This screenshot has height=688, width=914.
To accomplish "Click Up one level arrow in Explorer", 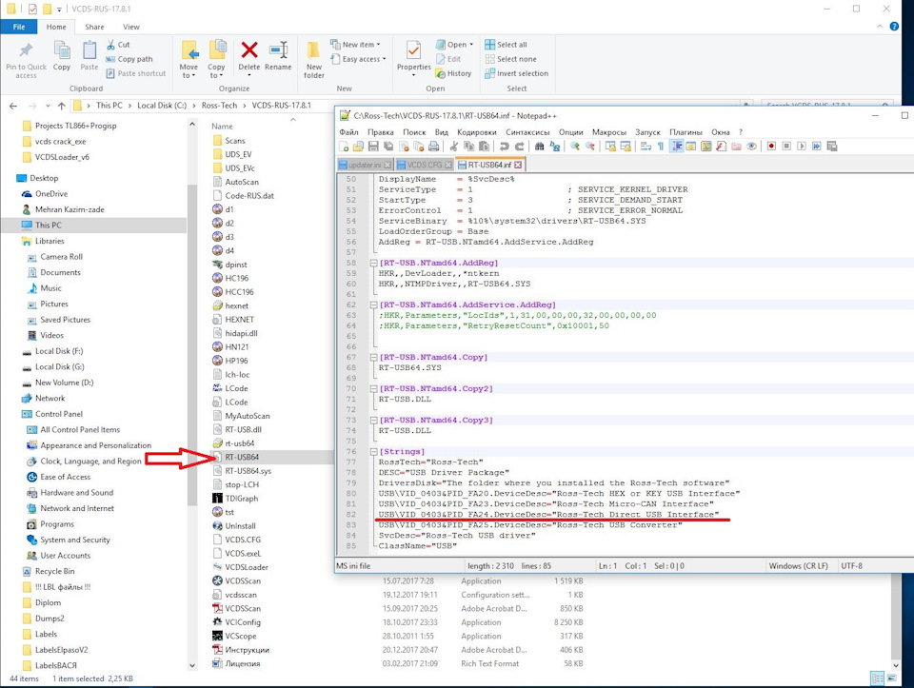I will click(61, 106).
